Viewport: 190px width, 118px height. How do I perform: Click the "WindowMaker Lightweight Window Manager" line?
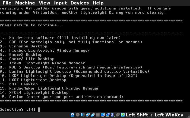(50, 88)
